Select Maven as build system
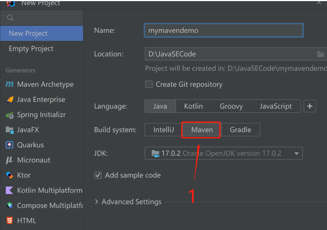Screen dimensions: 327x230 [202, 130]
